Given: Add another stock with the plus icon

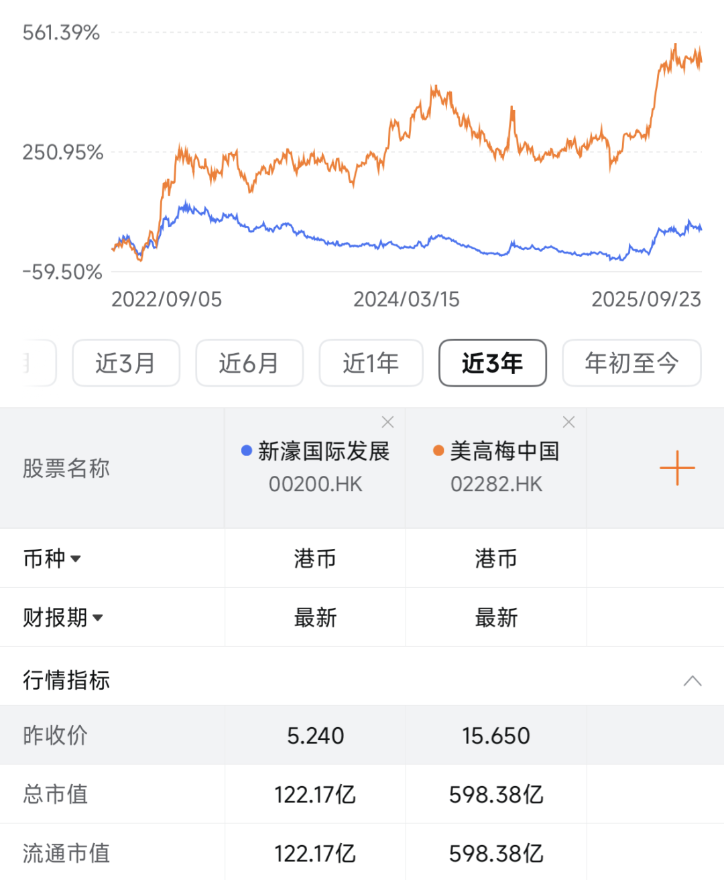Looking at the screenshot, I should 677,468.
